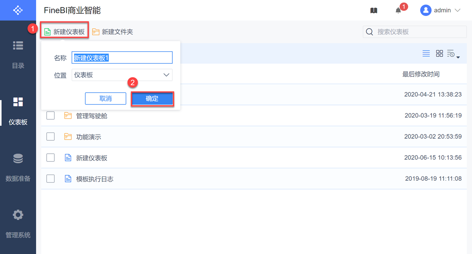Open the help document book icon

(x=374, y=11)
